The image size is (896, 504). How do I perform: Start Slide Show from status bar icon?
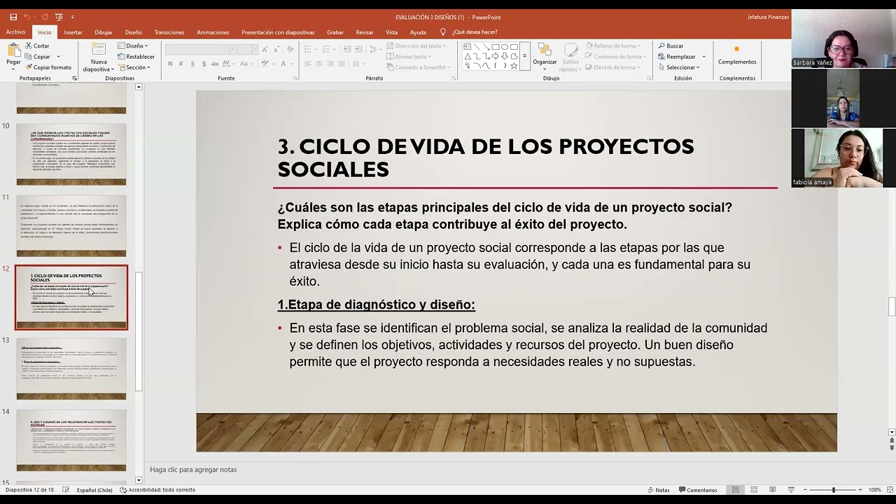[791, 490]
